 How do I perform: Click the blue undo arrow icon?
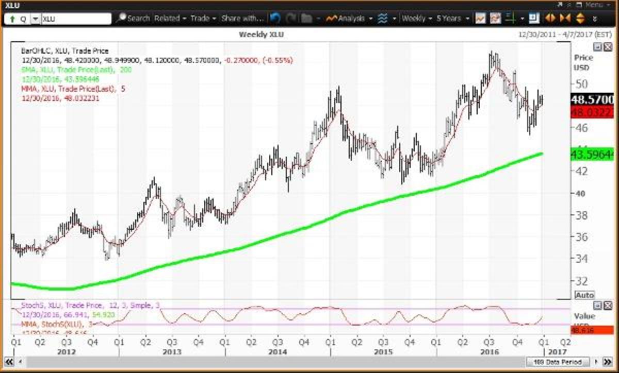click(275, 19)
